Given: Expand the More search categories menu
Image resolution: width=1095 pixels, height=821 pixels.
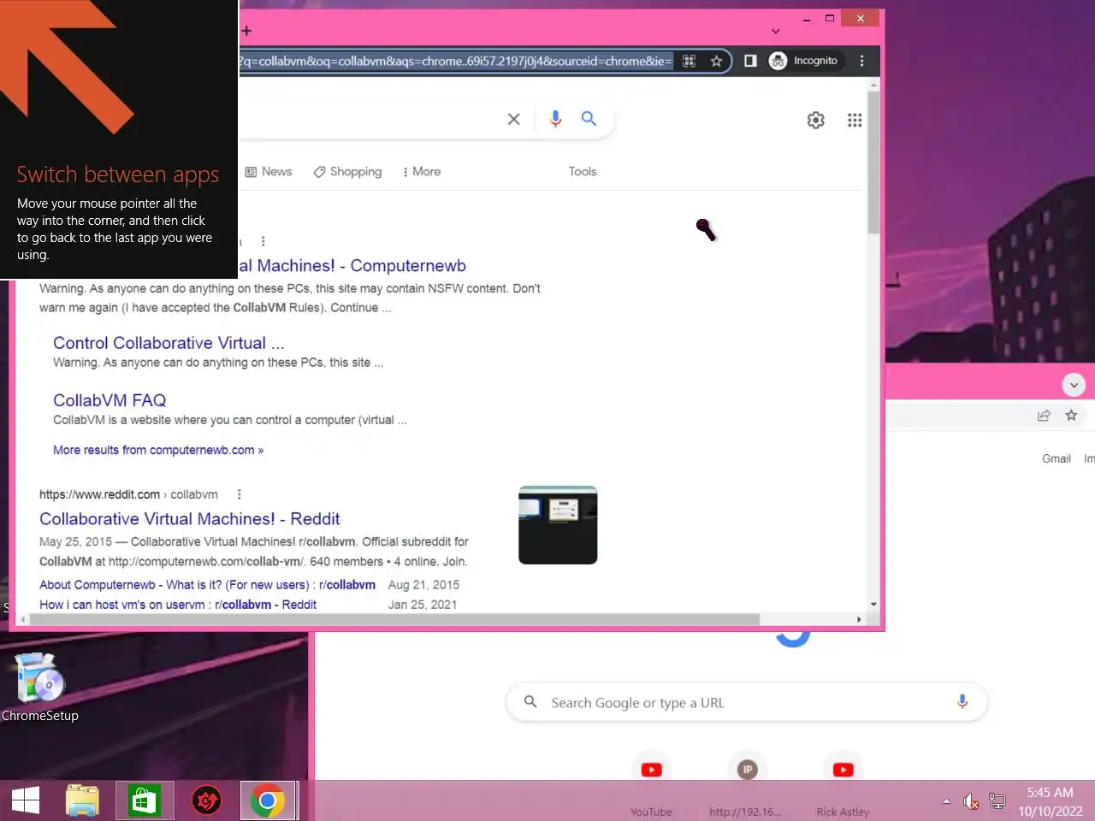Looking at the screenshot, I should (x=422, y=172).
